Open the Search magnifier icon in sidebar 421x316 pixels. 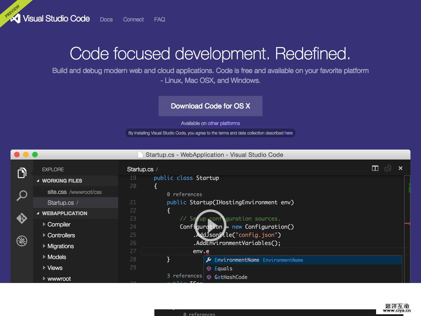pos(22,196)
